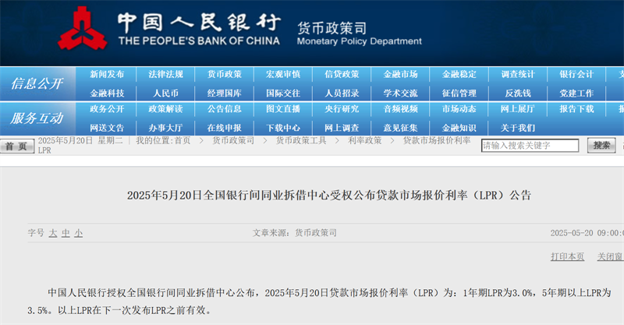
Task: Focus the search keyword input field
Action: point(530,146)
